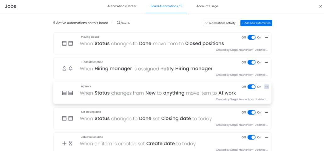This screenshot has width=324, height=151.
Task: Disable the Hiring manager notify automation
Action: tap(251, 62)
